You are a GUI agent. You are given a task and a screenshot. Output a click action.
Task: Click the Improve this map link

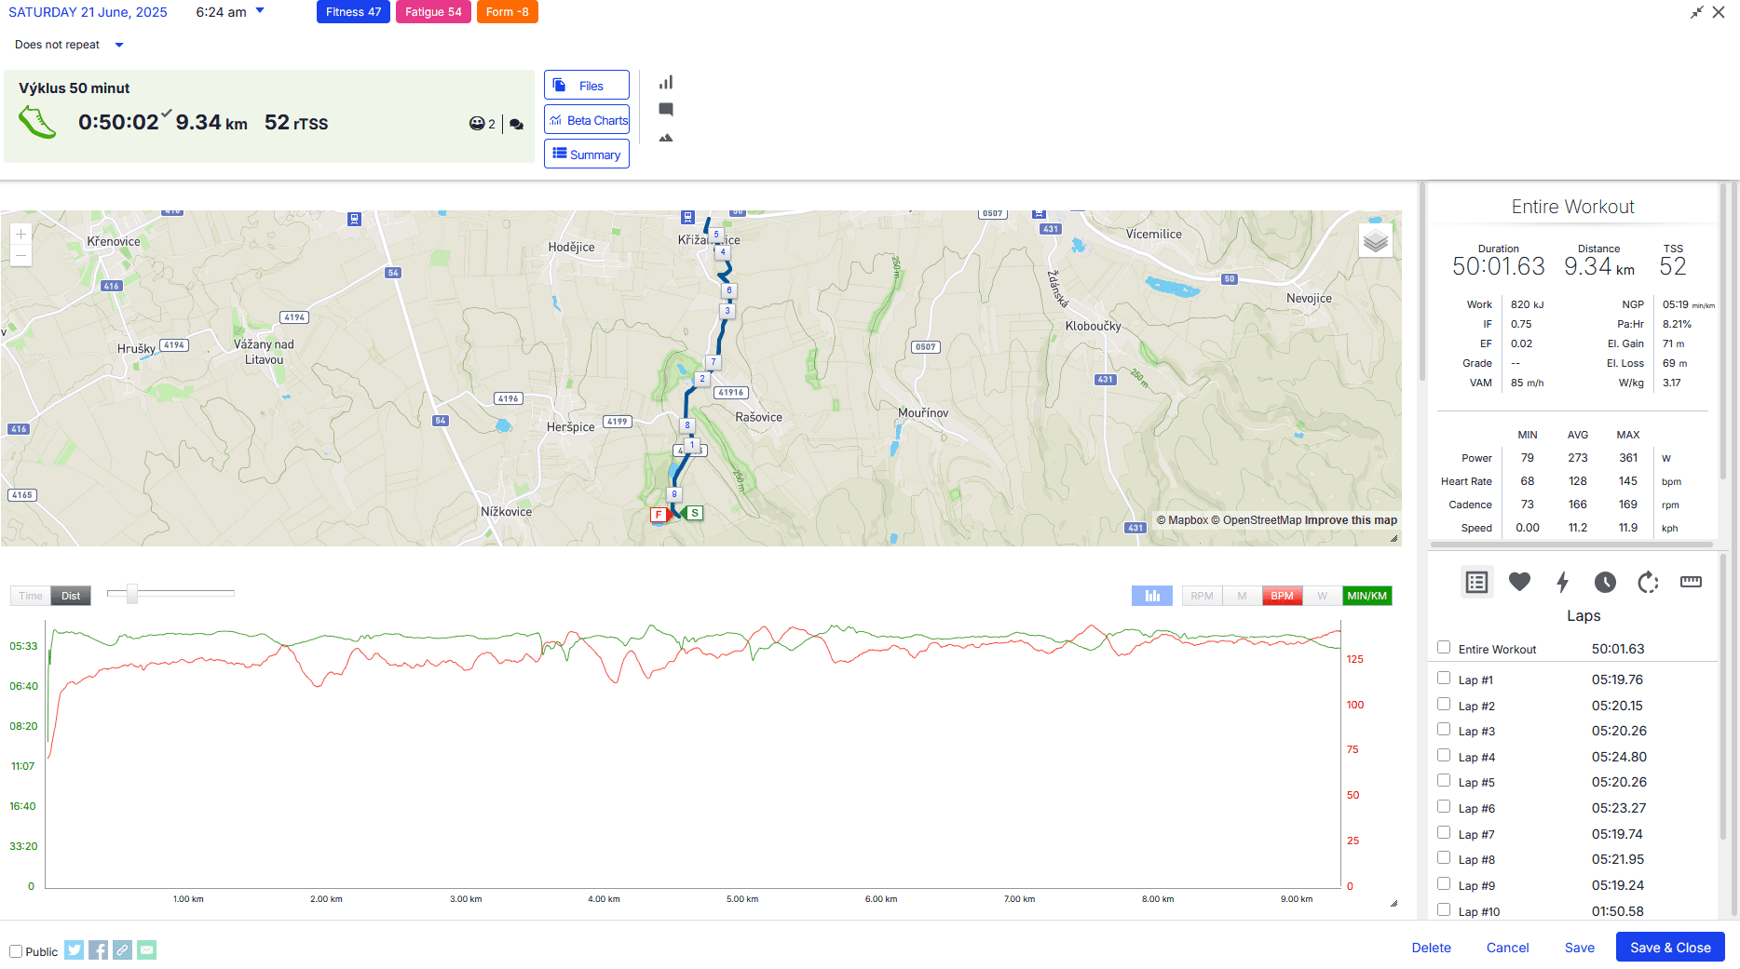click(x=1351, y=520)
